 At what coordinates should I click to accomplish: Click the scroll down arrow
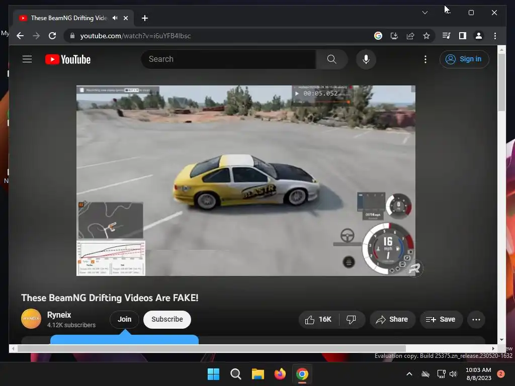501,340
